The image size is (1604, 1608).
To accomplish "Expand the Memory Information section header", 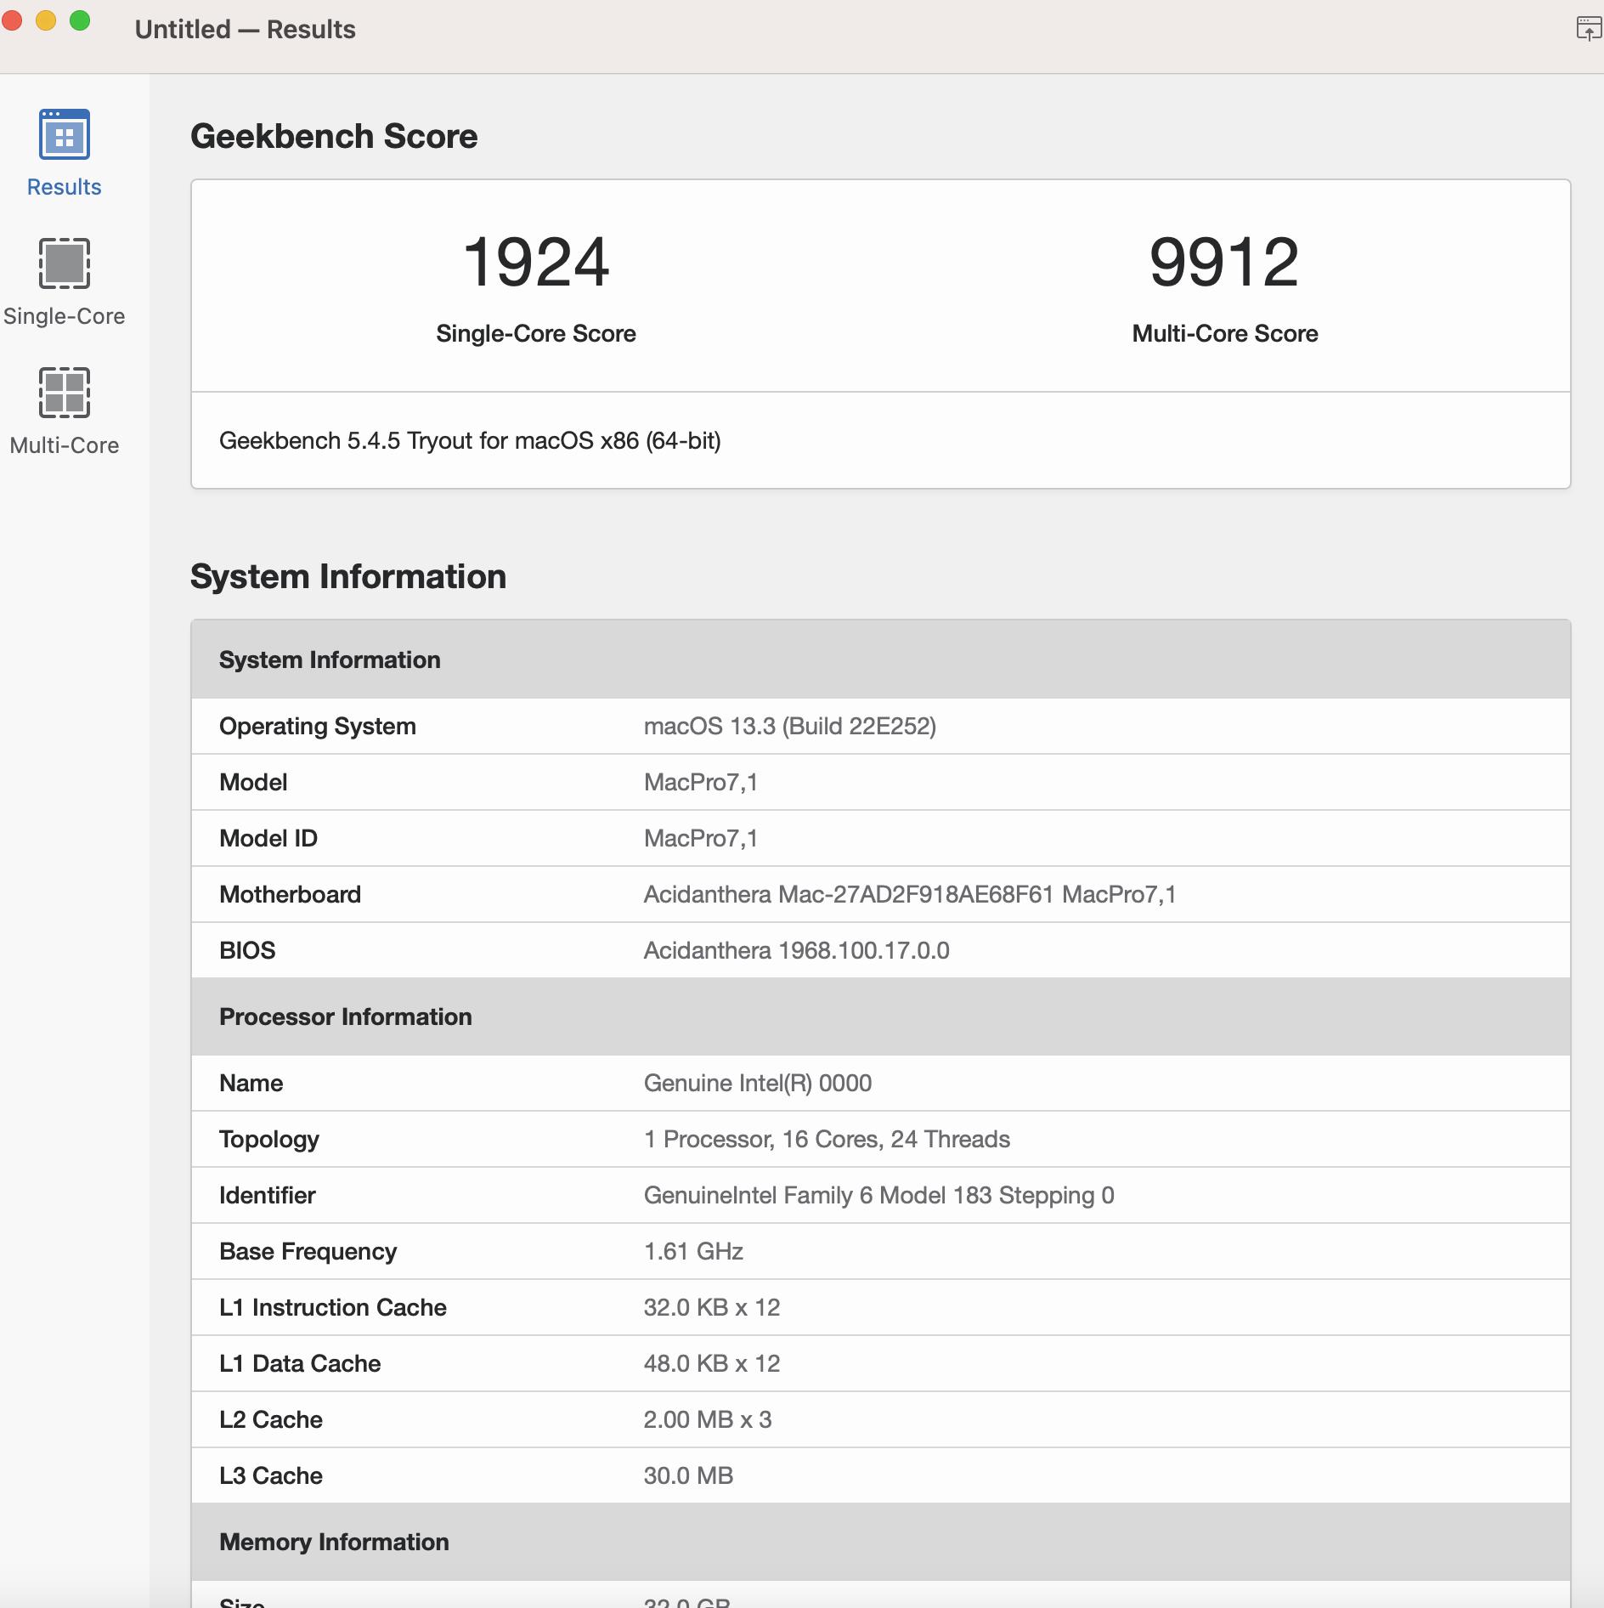I will click(335, 1542).
